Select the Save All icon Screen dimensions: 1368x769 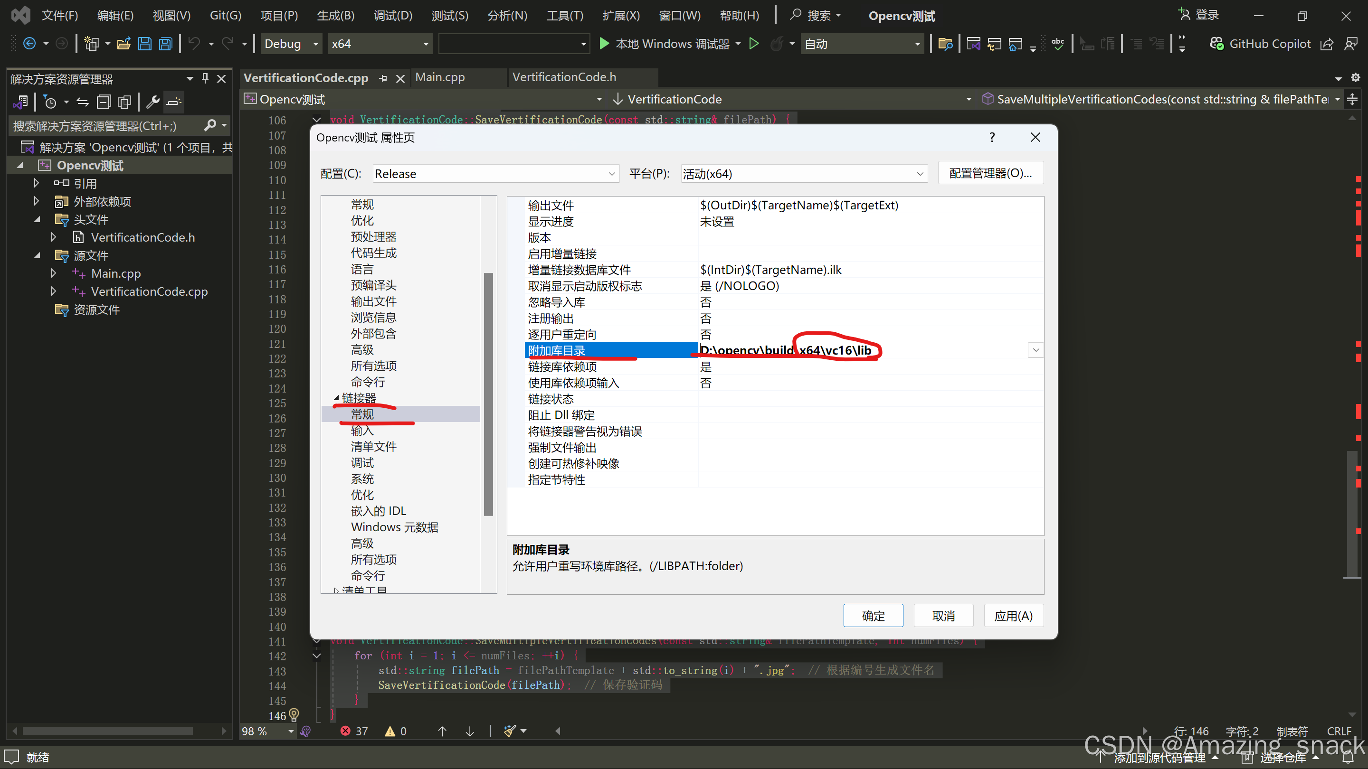click(165, 44)
